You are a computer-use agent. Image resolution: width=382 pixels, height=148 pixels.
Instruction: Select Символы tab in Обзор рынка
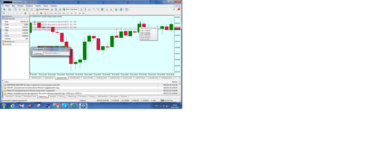click(x=38, y=53)
